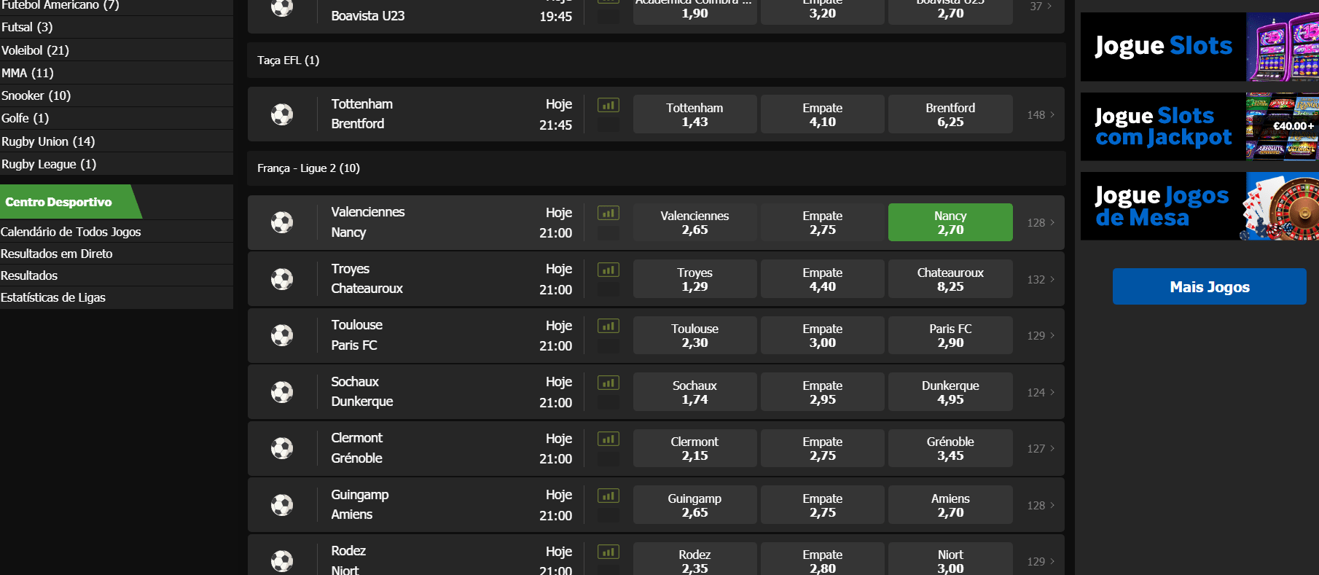Open the Jogue Slots banner
The width and height of the screenshot is (1319, 575).
(x=1199, y=47)
